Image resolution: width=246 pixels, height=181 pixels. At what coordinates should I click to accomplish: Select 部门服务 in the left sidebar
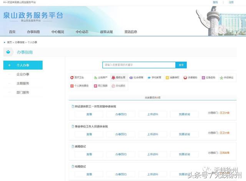23,92
